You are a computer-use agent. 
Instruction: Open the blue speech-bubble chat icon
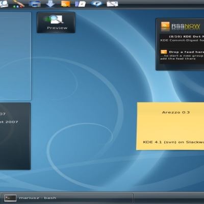pos(96,4)
